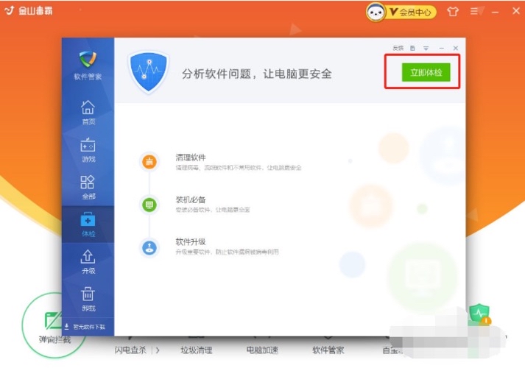Click the orange 清理软件 step icon
525x368 pixels.
point(149,162)
